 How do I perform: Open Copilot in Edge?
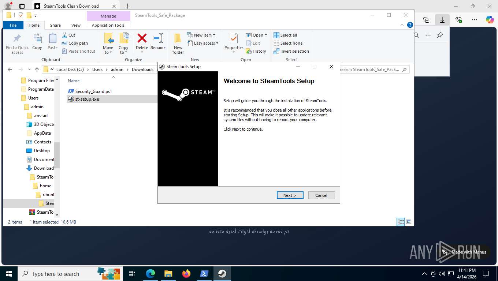(x=490, y=20)
